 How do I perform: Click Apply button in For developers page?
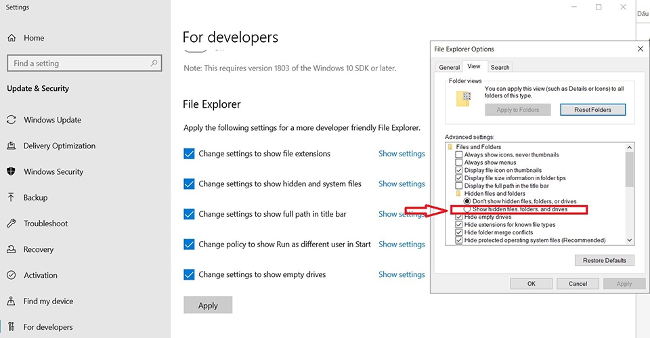coord(208,305)
